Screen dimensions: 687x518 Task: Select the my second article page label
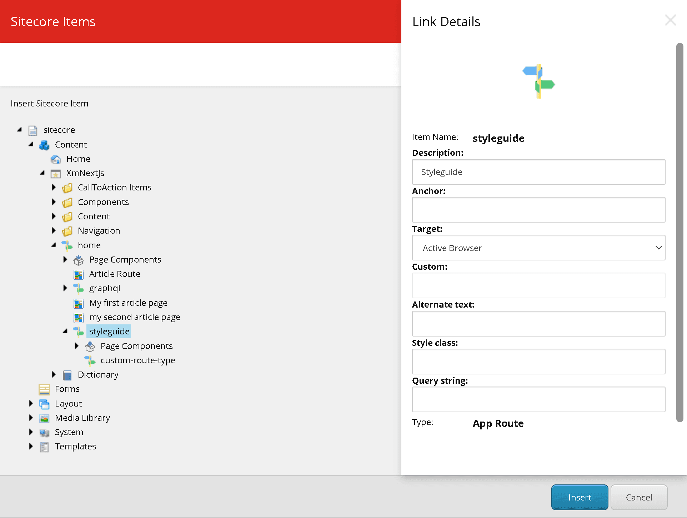click(135, 317)
